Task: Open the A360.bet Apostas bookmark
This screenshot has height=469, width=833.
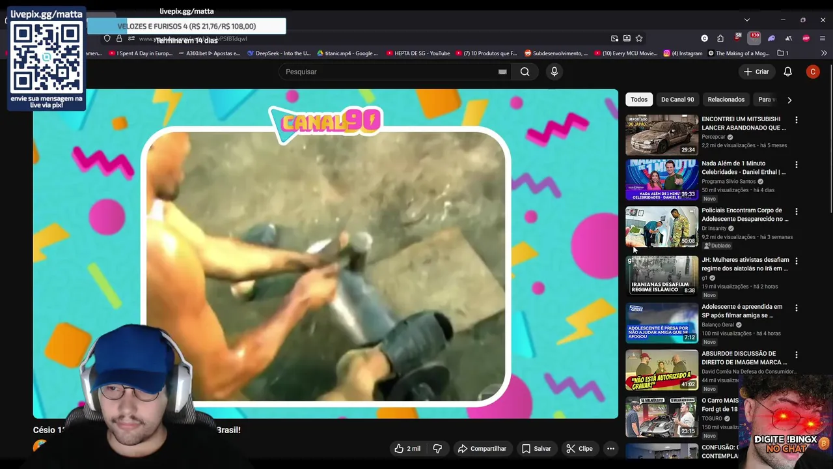Action: 209,53
